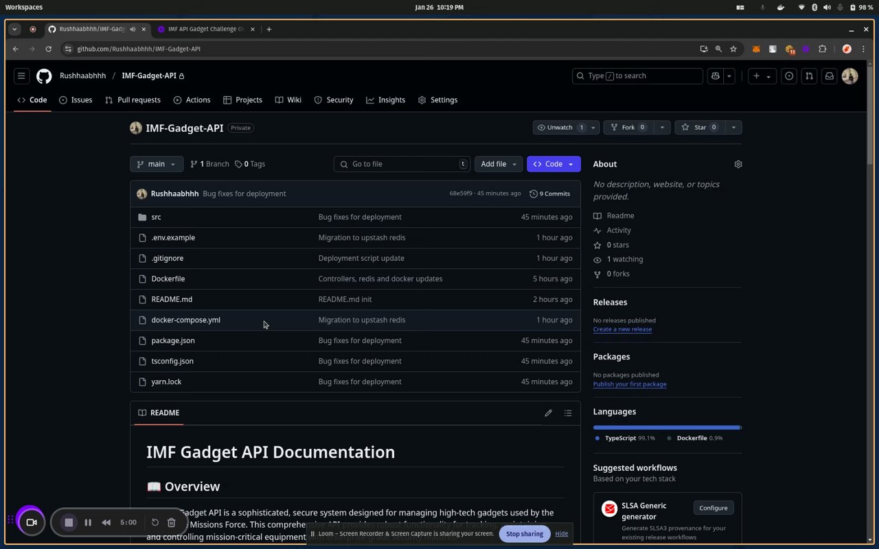Image resolution: width=879 pixels, height=549 pixels.
Task: Open the issues icon in GitHub header
Action: (x=789, y=76)
